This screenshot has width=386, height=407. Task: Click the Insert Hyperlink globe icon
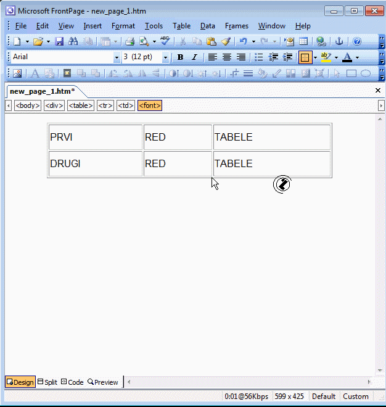click(321, 41)
